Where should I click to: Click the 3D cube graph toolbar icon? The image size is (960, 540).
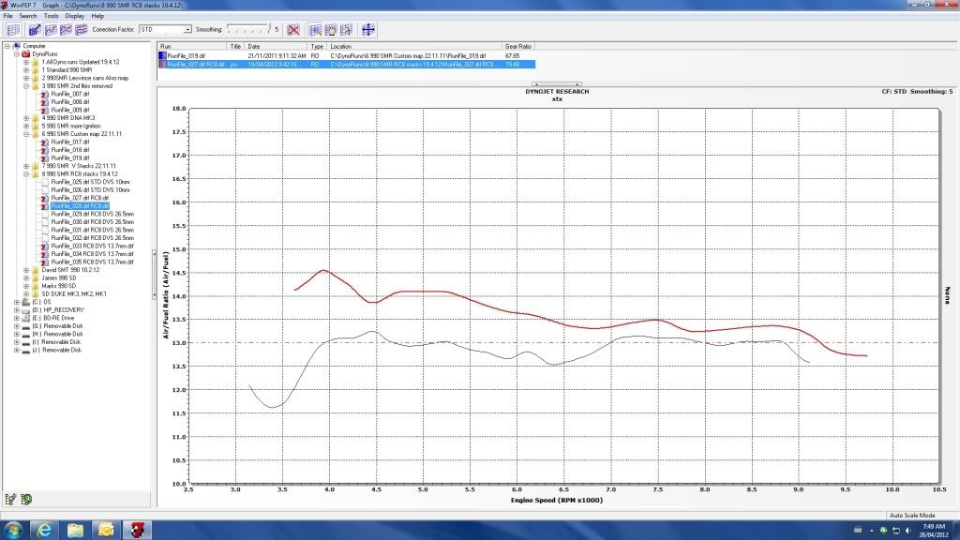tap(36, 29)
